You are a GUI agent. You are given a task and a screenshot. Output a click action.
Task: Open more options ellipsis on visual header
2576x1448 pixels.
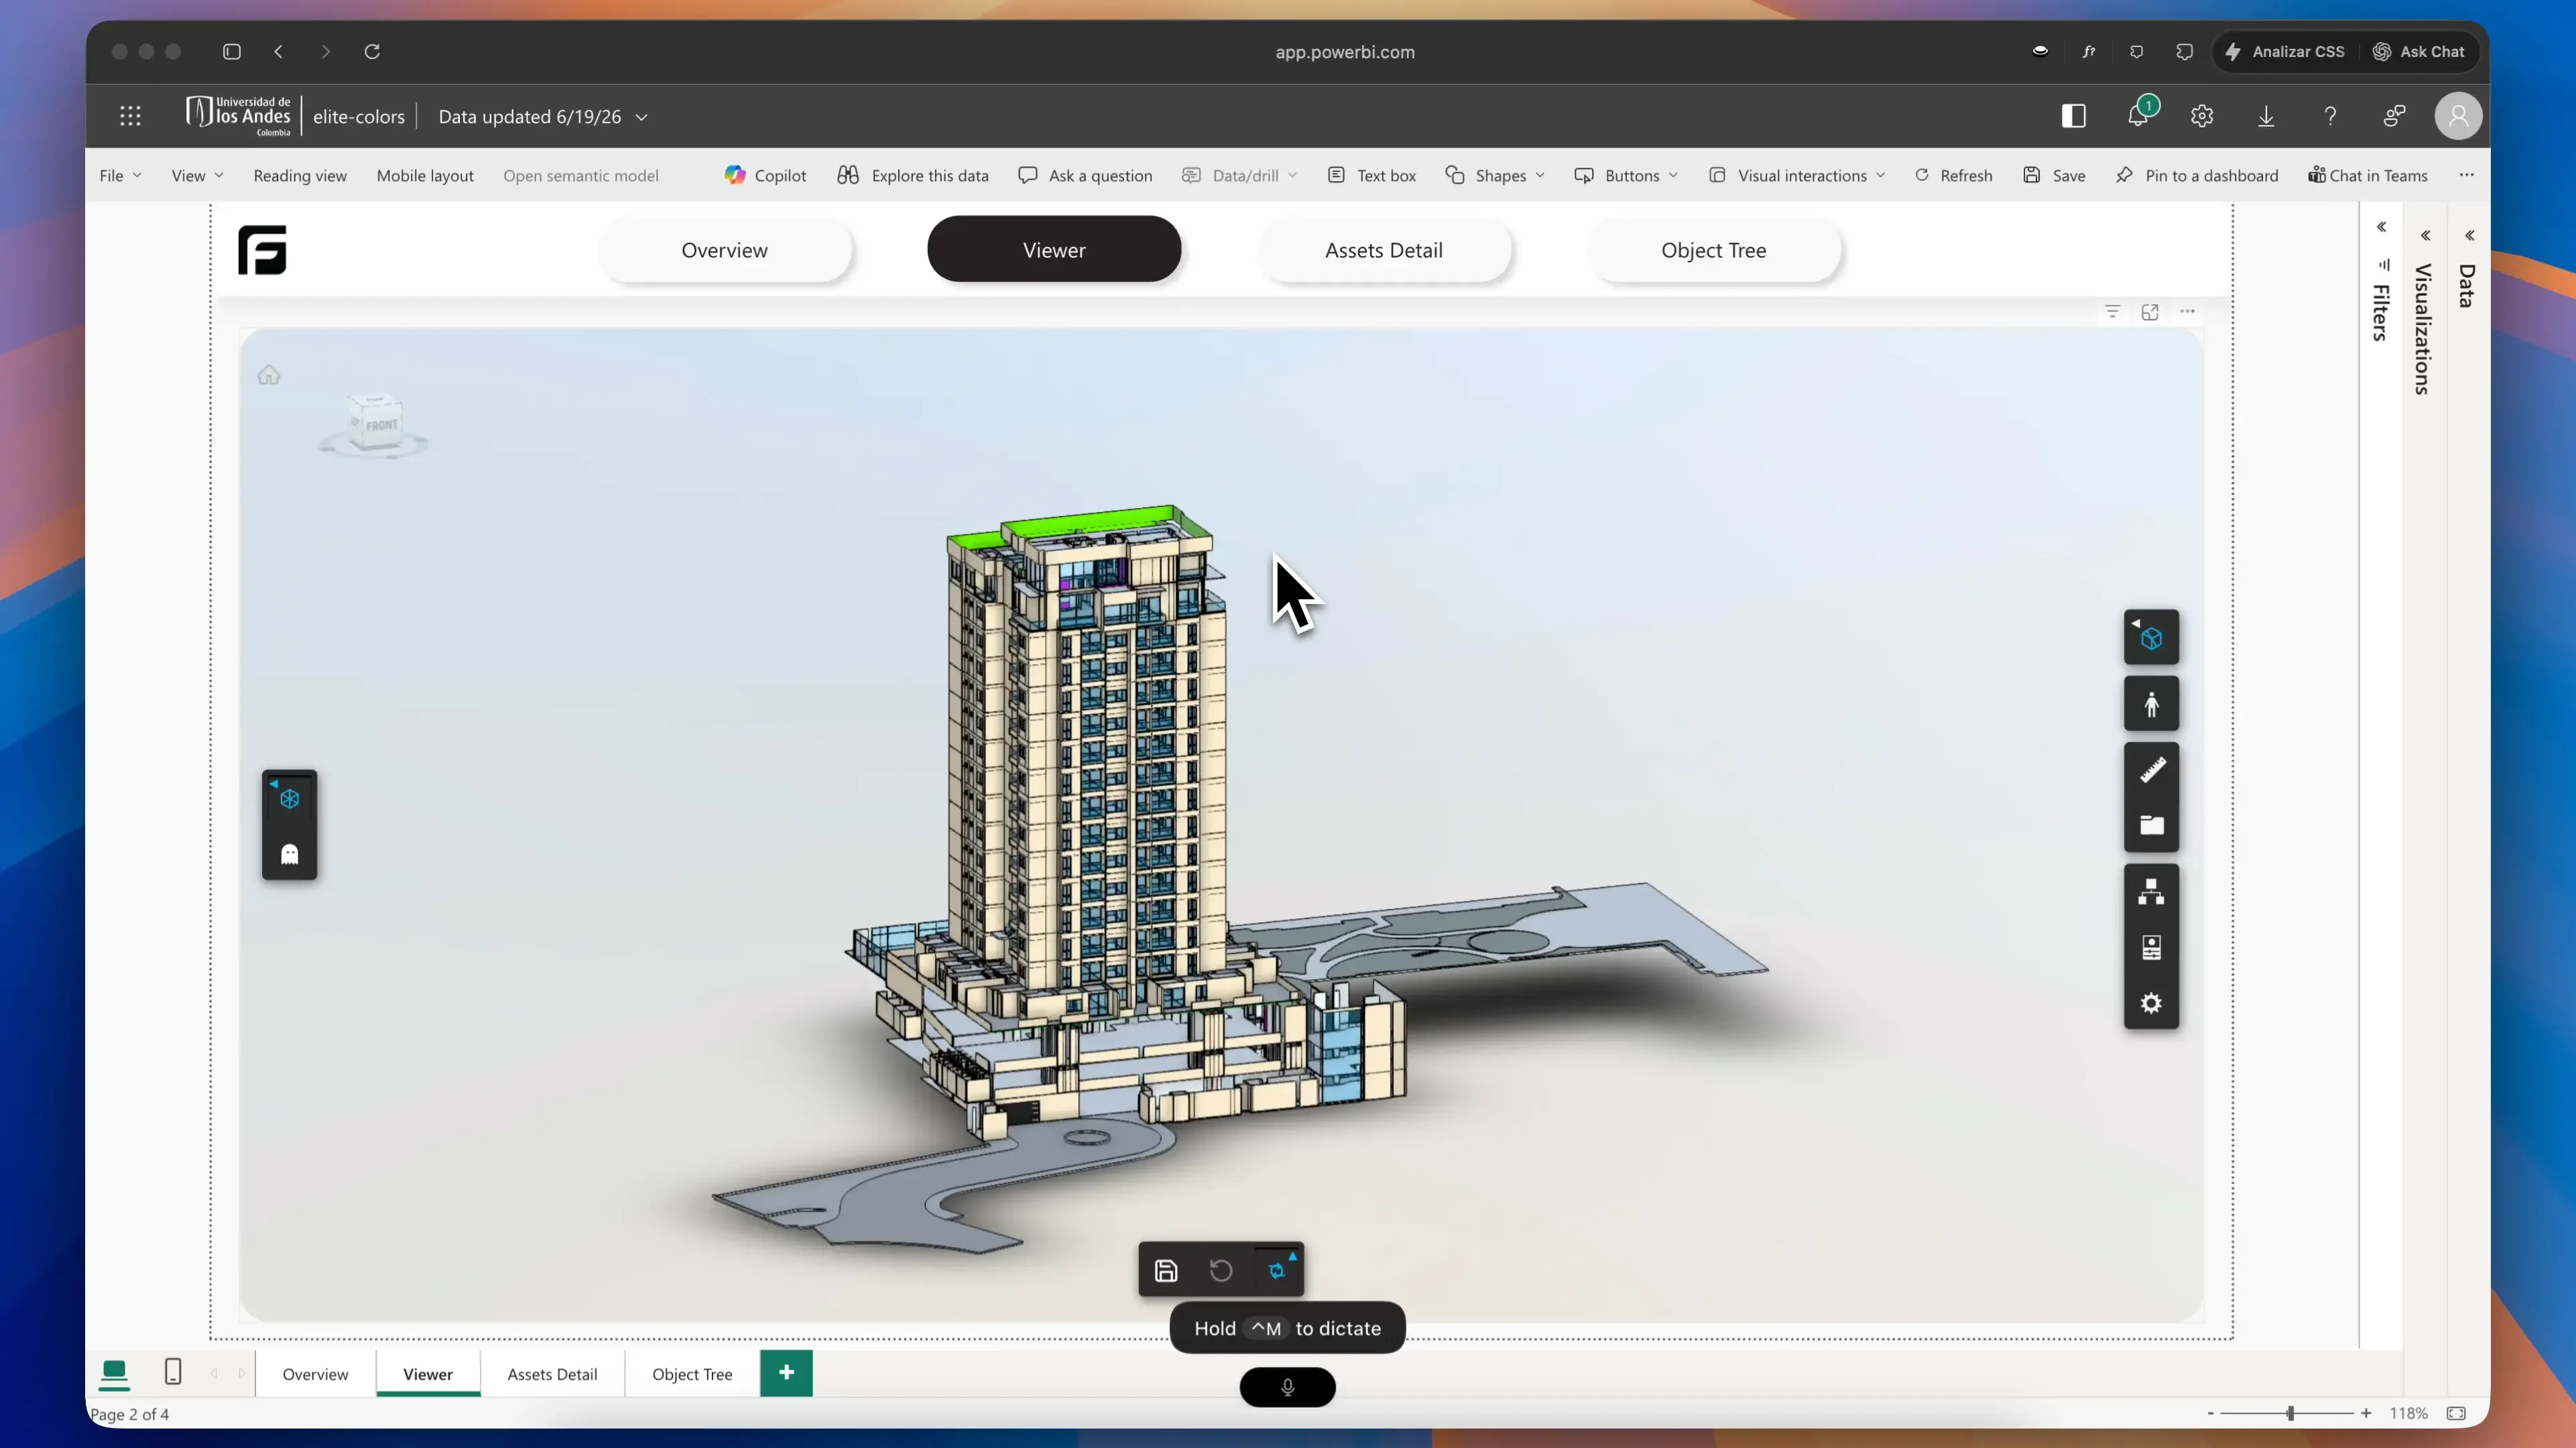click(x=2188, y=312)
